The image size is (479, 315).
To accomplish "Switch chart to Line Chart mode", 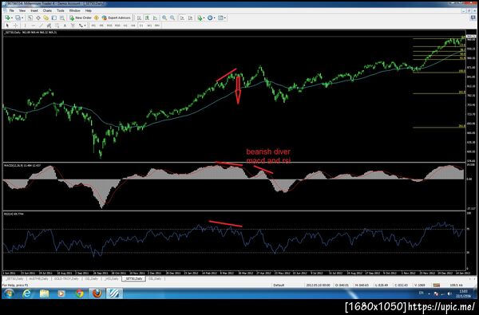I will (155, 18).
